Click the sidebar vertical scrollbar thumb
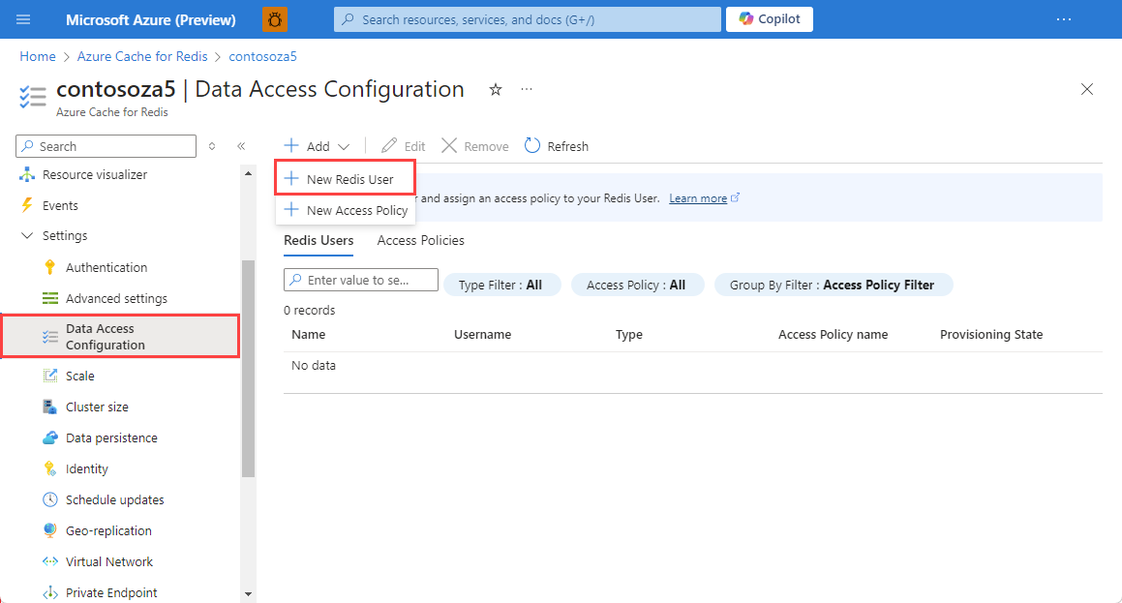The height and width of the screenshot is (603, 1122). coord(248,369)
